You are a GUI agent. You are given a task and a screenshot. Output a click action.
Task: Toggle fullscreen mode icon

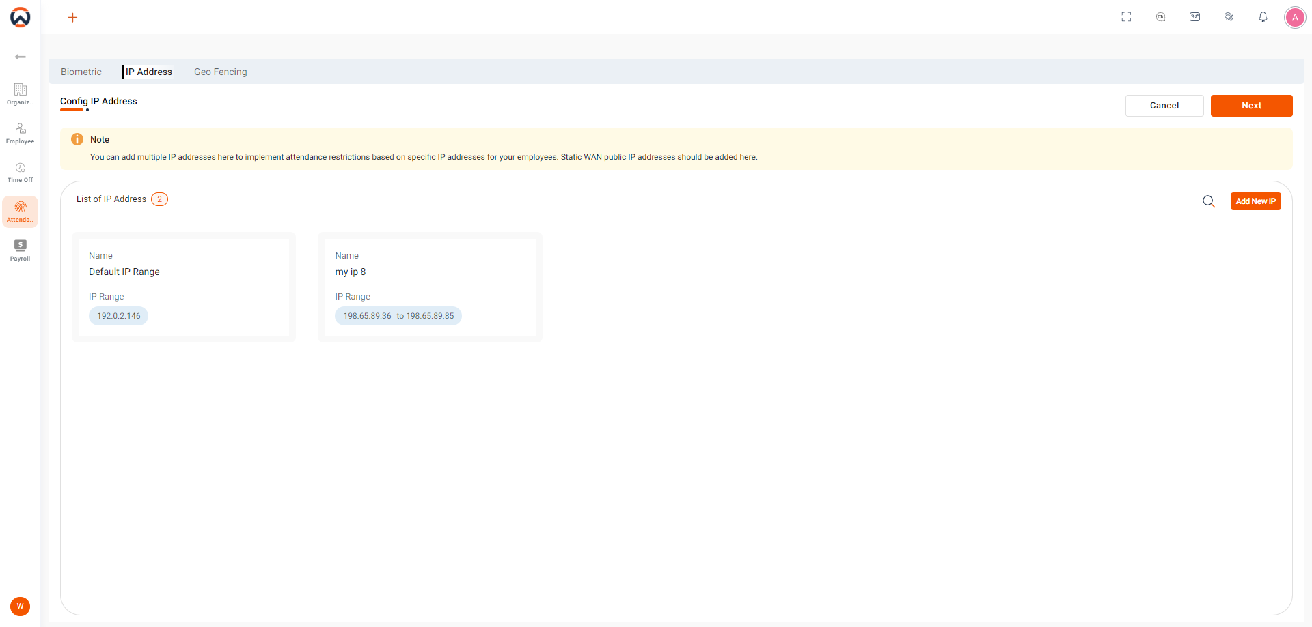(x=1126, y=17)
